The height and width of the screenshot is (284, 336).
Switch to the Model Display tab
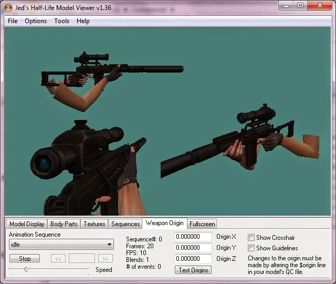pos(27,224)
